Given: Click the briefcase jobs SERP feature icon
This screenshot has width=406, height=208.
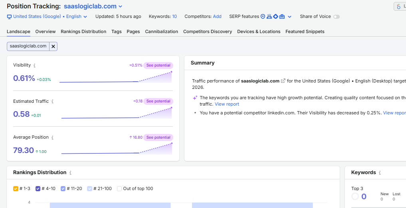Looking at the screenshot, I should (282, 17).
